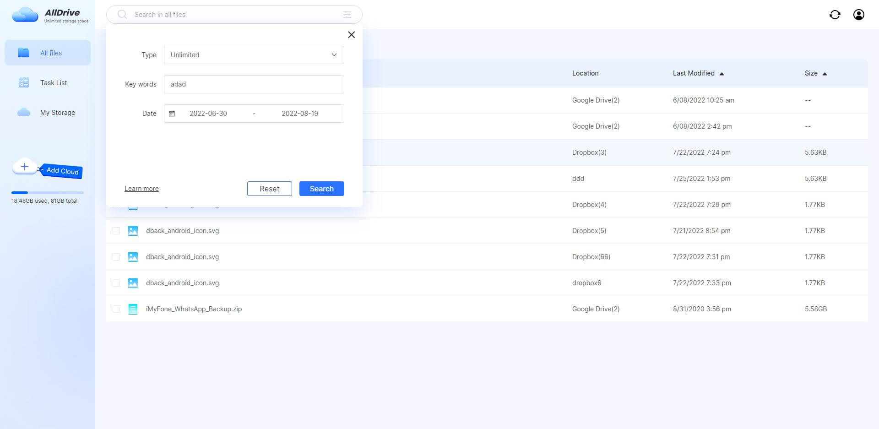Open the Learn more link
The image size is (879, 429).
(141, 189)
